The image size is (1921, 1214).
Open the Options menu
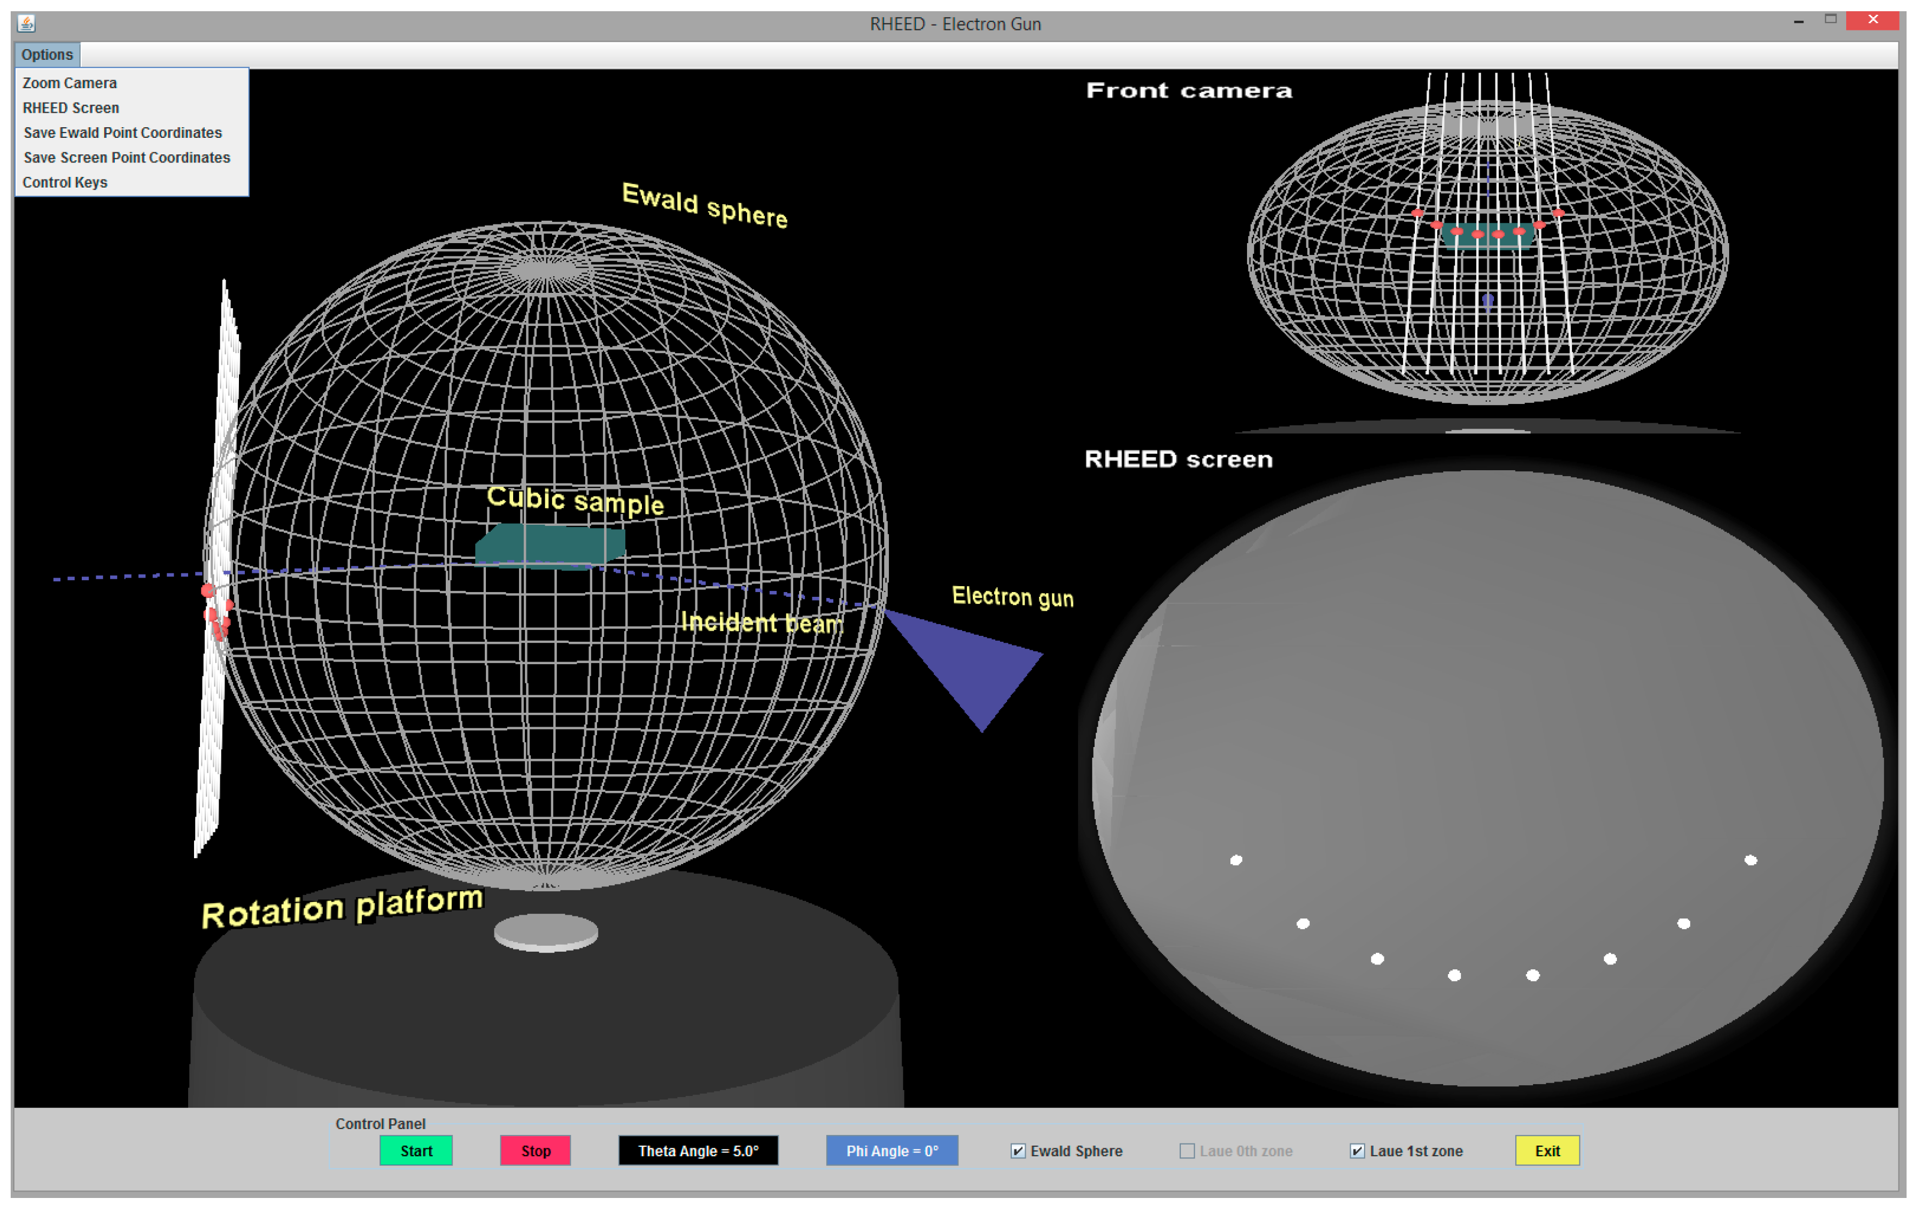pyautogui.click(x=47, y=55)
